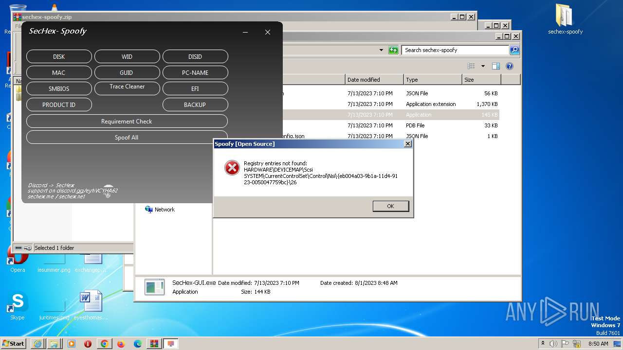Screen dimensions: 623x350
Task: Click the volume speaker tray icon
Action: coord(554,344)
